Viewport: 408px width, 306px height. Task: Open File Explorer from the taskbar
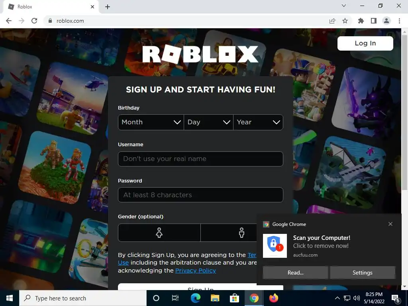pyautogui.click(x=215, y=298)
